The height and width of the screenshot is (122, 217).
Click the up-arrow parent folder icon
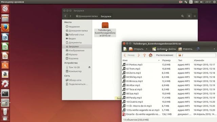(x=144, y=55)
